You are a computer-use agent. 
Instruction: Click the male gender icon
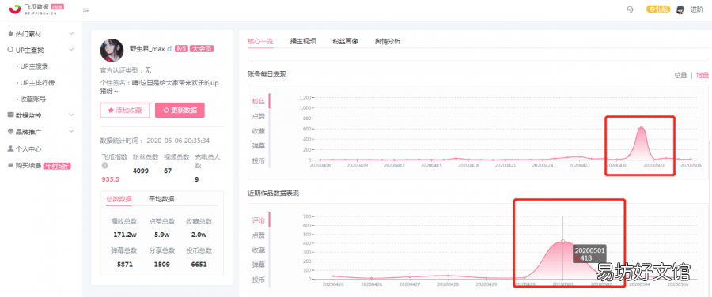(170, 48)
